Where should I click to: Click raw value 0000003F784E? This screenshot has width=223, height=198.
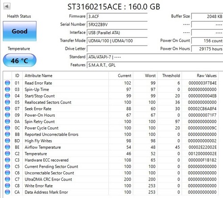tap(202, 83)
